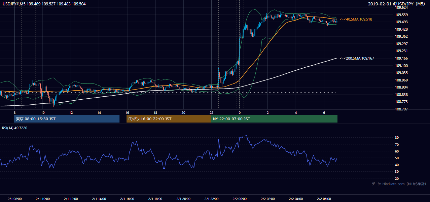The height and width of the screenshot is (202, 430).
Task: Click RSI scale value 50
Action: tap(397, 158)
